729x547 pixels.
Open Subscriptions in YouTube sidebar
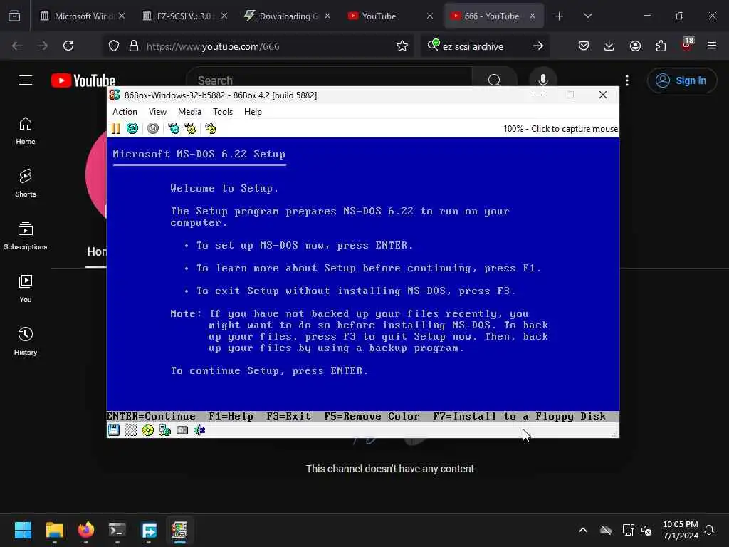26,236
